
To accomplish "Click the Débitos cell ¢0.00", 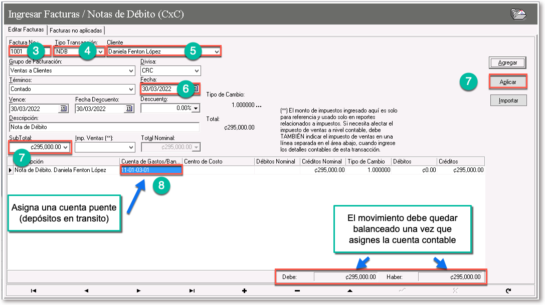I will point(414,170).
